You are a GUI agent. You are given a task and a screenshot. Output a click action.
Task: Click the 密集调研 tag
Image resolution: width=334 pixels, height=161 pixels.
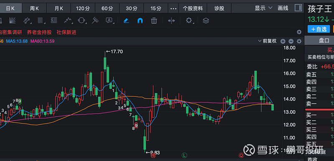point(11,33)
